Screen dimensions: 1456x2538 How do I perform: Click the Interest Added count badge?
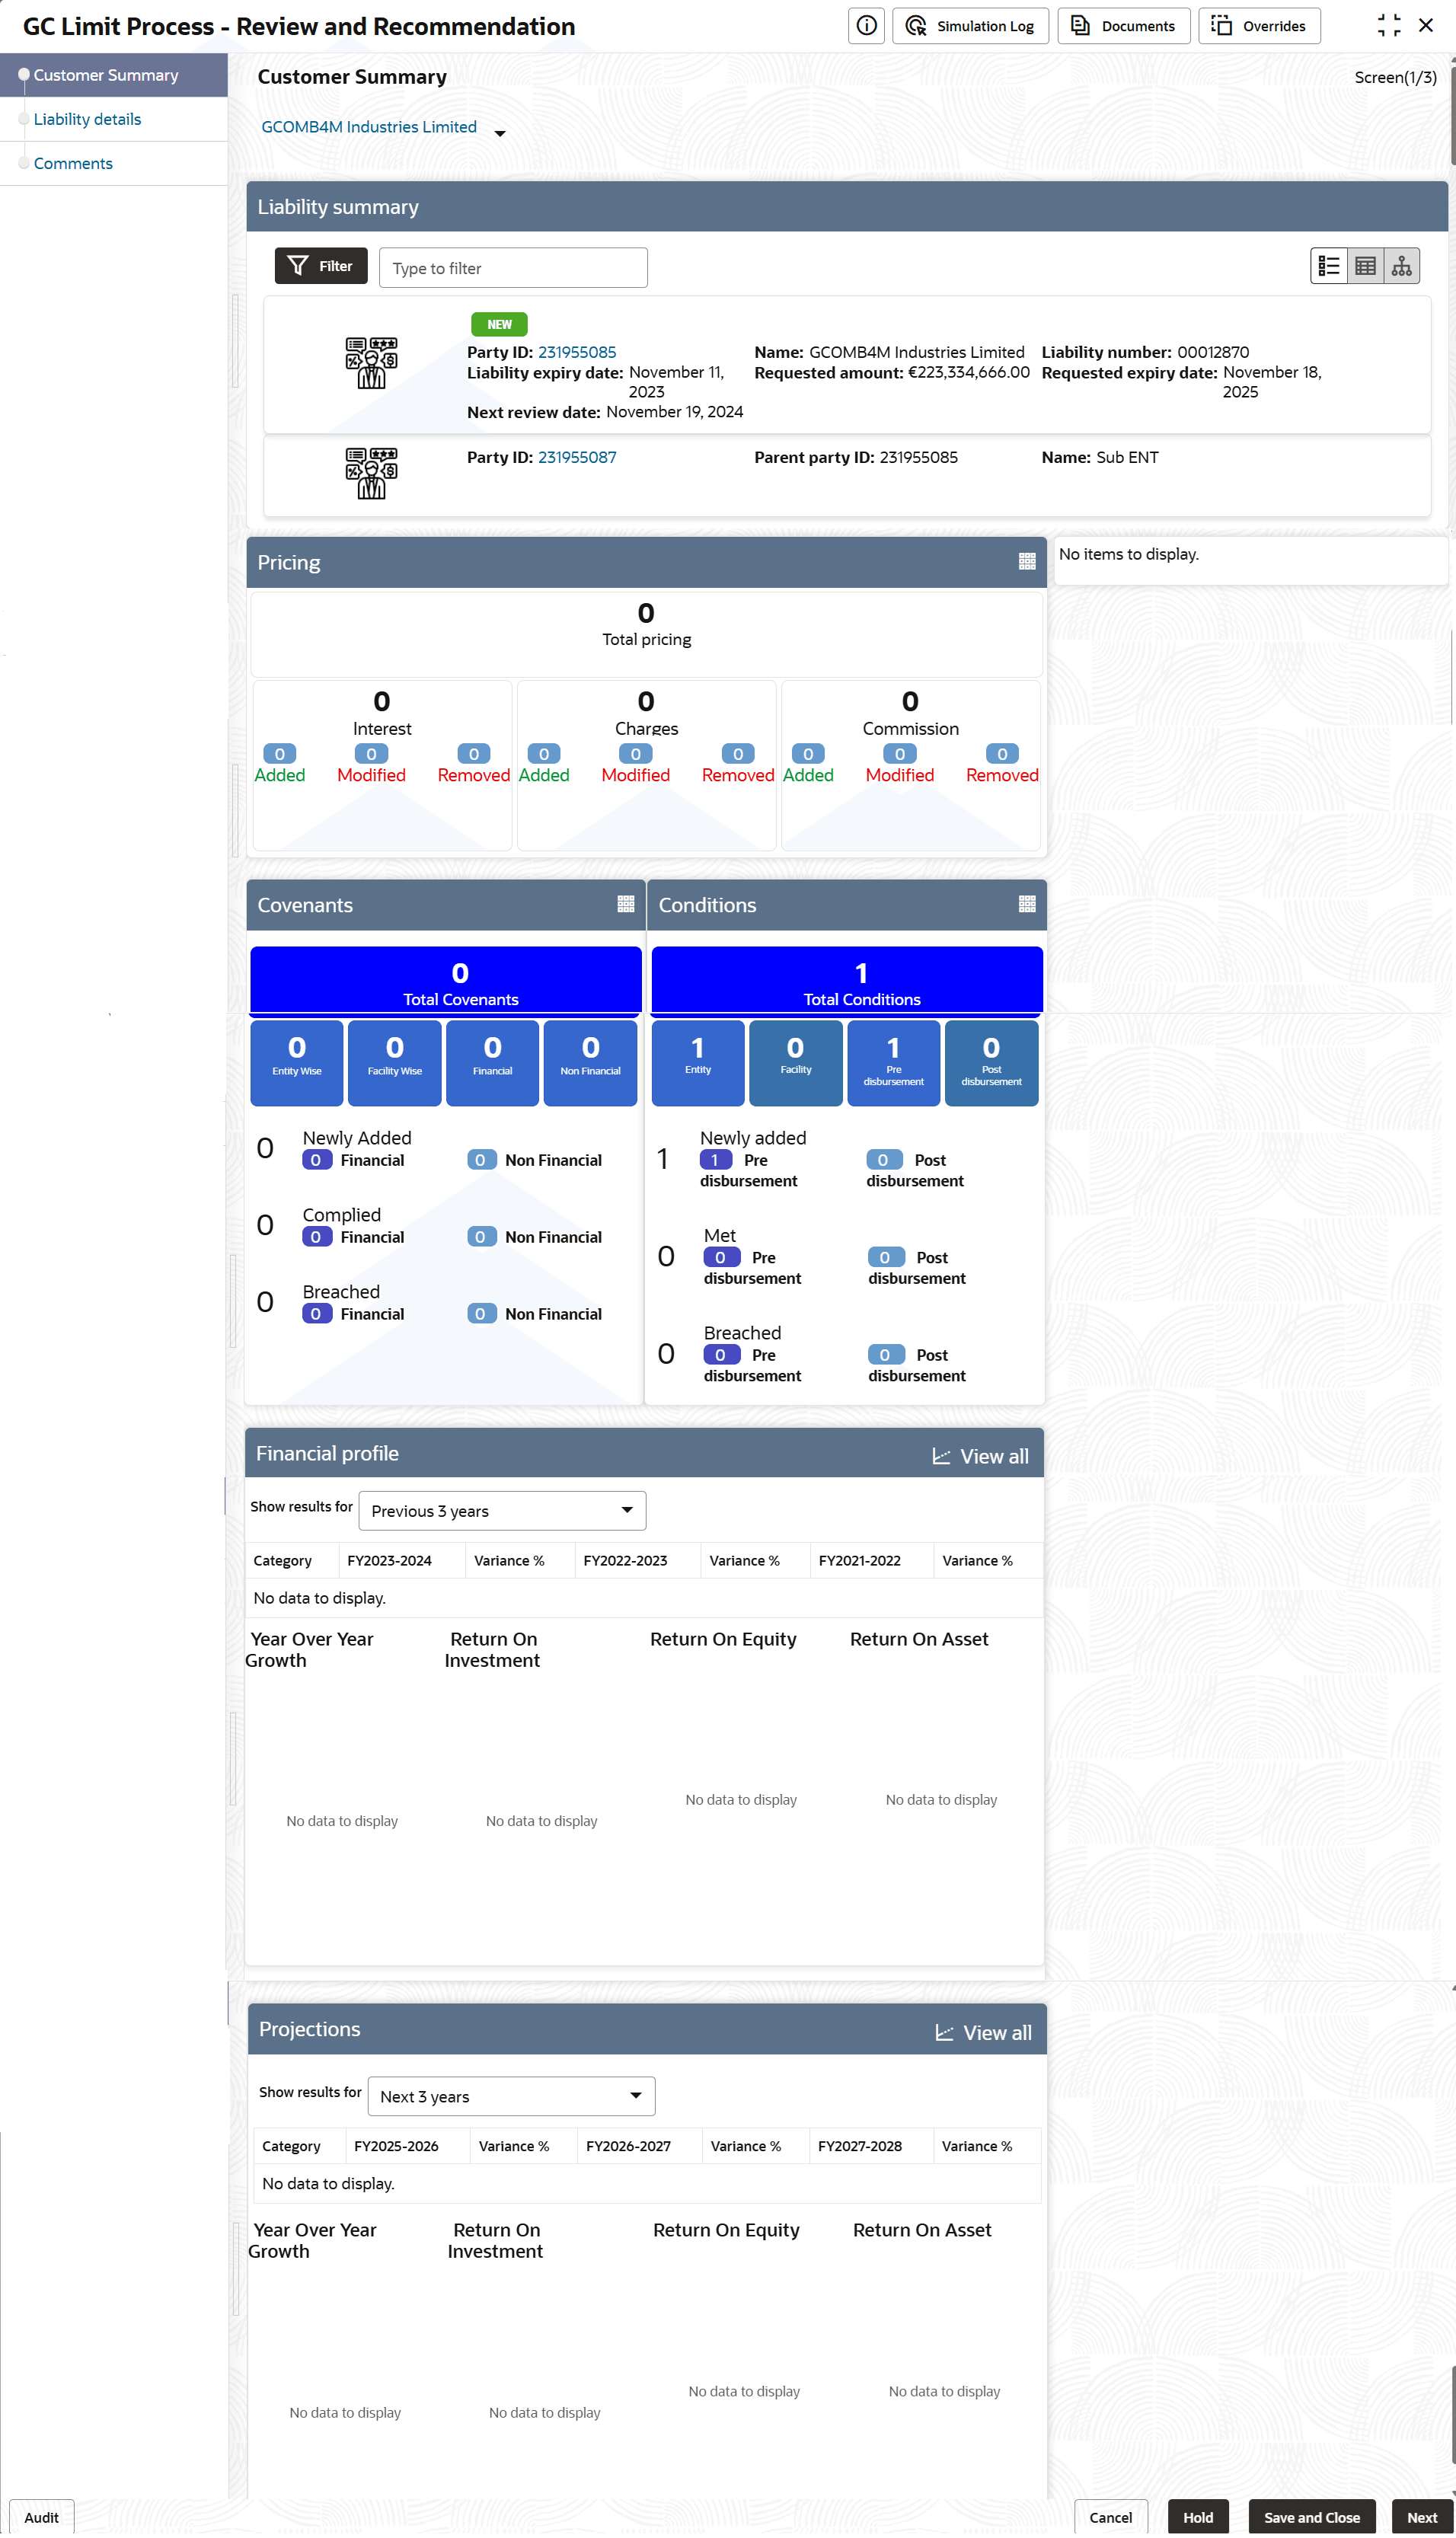tap(279, 753)
